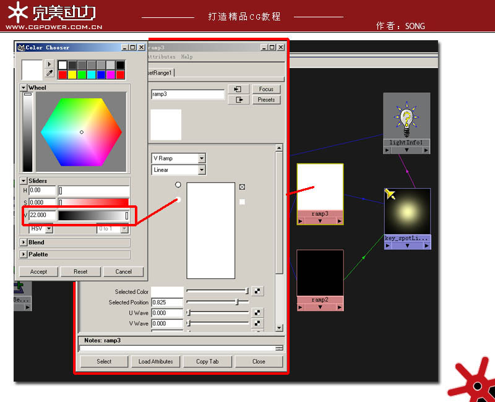Open the HSV color mode dropdown
Screen dimensions: 495x402
[x=49, y=229]
